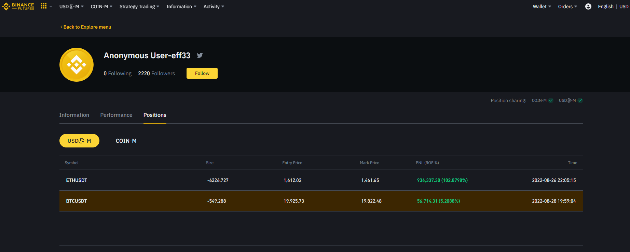Viewport: 630px width, 252px height.
Task: Click timestamp 2022-08-28 19:59:04
Action: click(x=554, y=201)
